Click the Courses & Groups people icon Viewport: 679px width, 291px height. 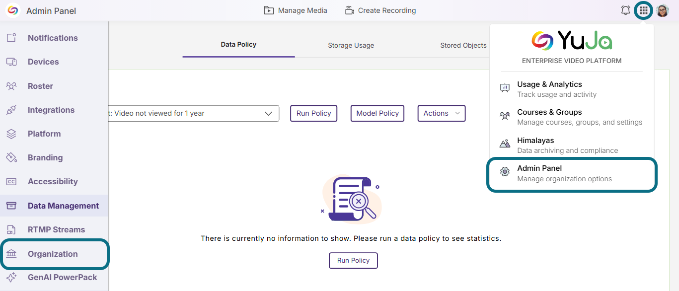(505, 116)
